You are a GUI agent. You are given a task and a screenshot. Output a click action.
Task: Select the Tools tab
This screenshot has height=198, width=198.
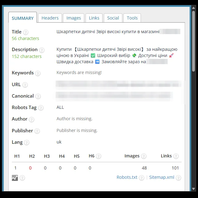(132, 18)
